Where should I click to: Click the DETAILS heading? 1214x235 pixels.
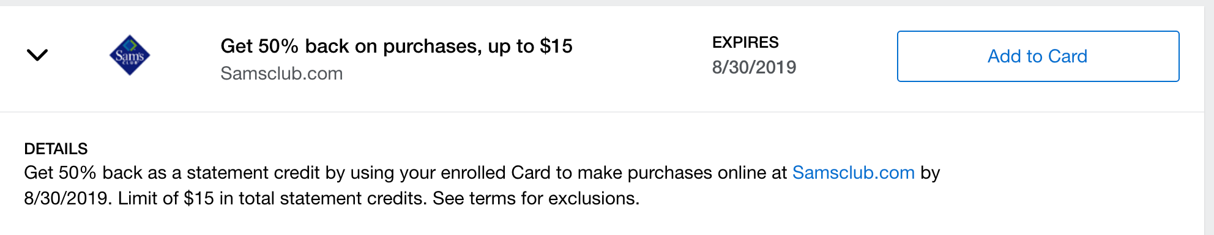point(56,149)
